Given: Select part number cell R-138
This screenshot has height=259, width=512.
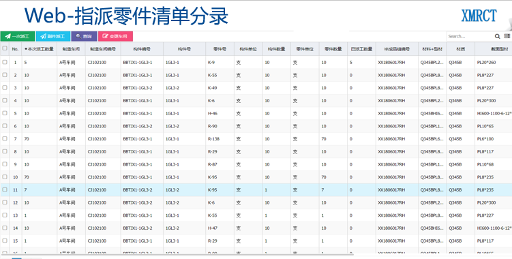Looking at the screenshot, I should coord(220,139).
